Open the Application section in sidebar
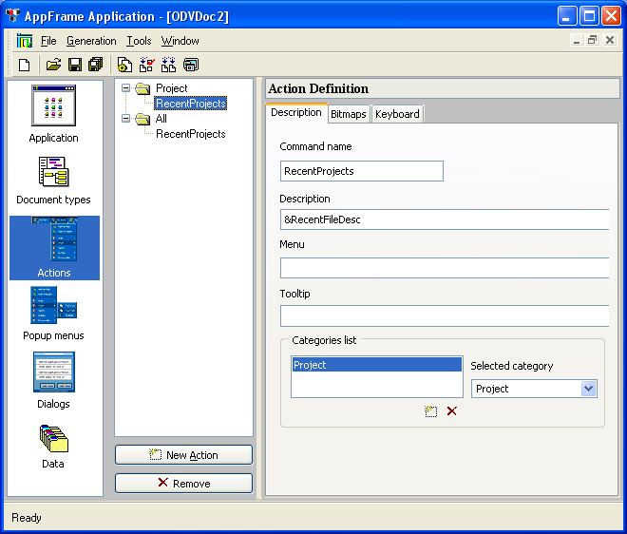This screenshot has width=627, height=534. 53,114
